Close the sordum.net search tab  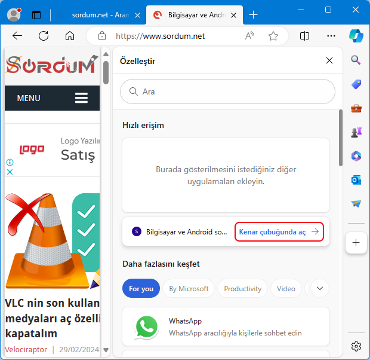coord(137,16)
